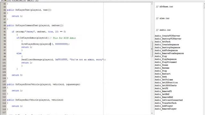The width and height of the screenshot is (205, 115).
Task: Select Audio_Play in function list
Action: tap(161, 56)
